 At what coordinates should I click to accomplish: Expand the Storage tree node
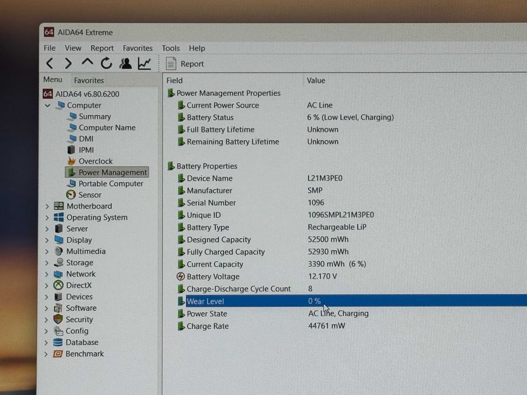tap(47, 263)
